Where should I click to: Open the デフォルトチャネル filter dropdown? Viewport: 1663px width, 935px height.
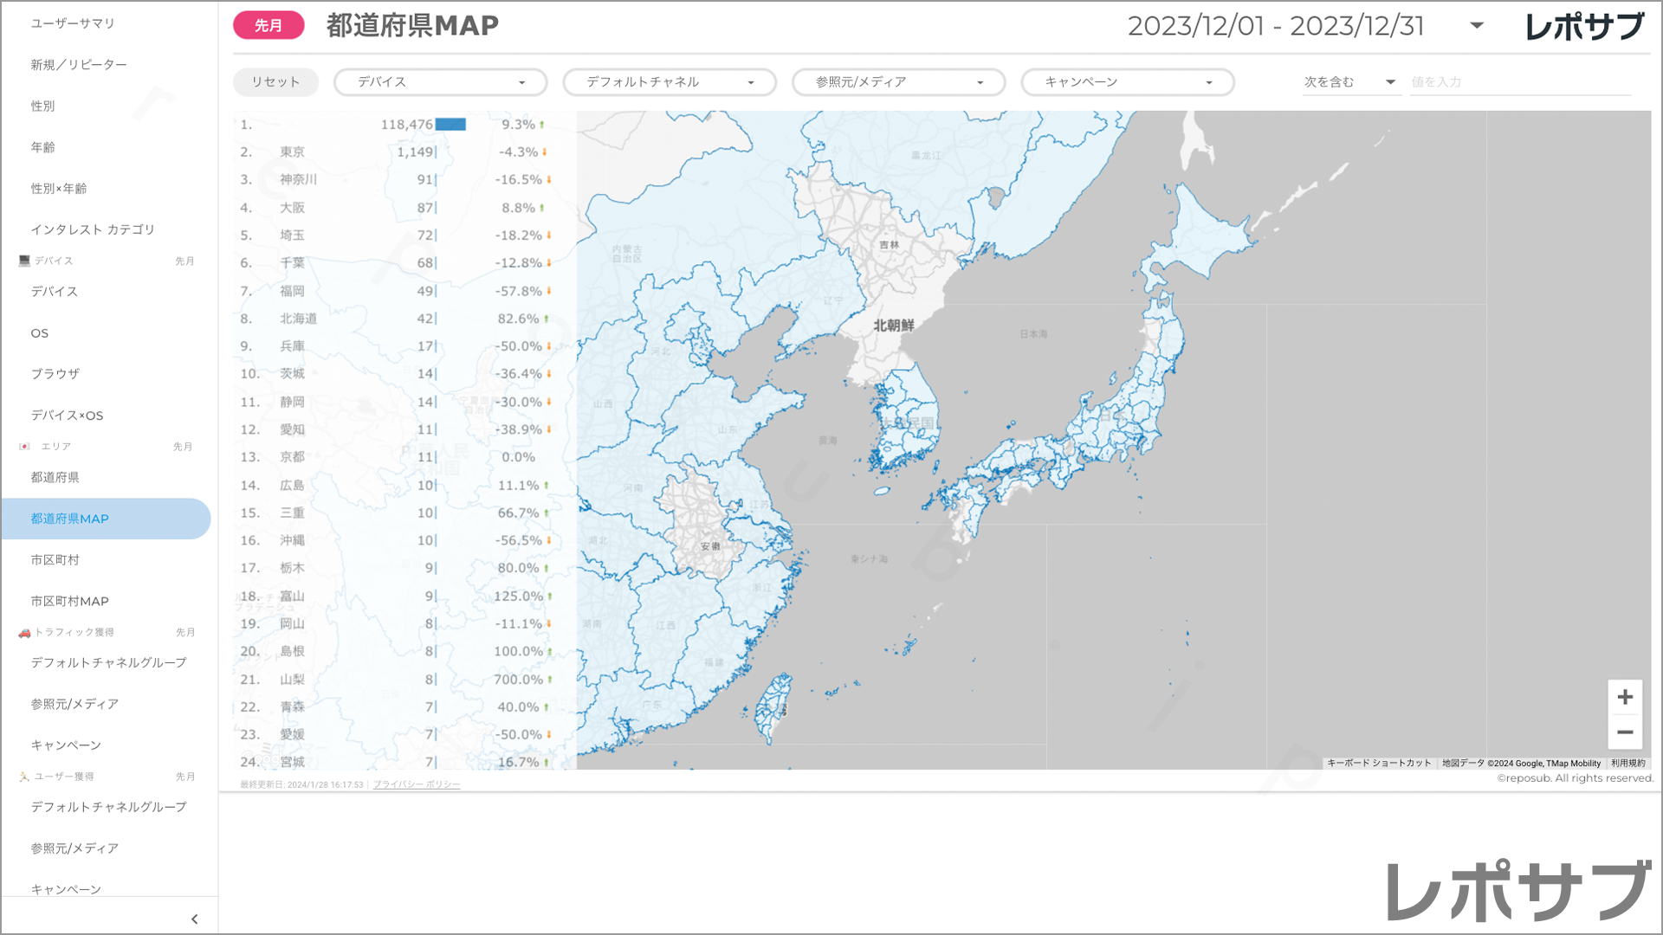coord(670,82)
